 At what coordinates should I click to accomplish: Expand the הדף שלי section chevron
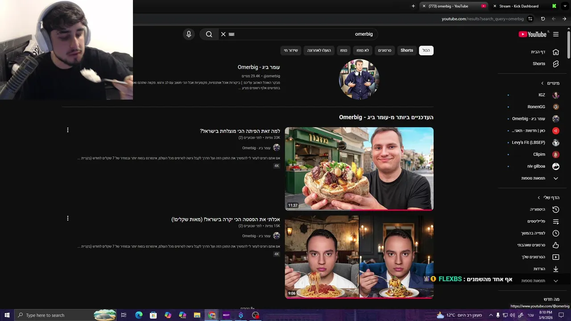539,198
